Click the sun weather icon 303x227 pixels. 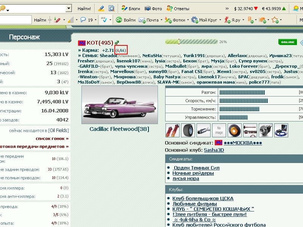(296, 8)
